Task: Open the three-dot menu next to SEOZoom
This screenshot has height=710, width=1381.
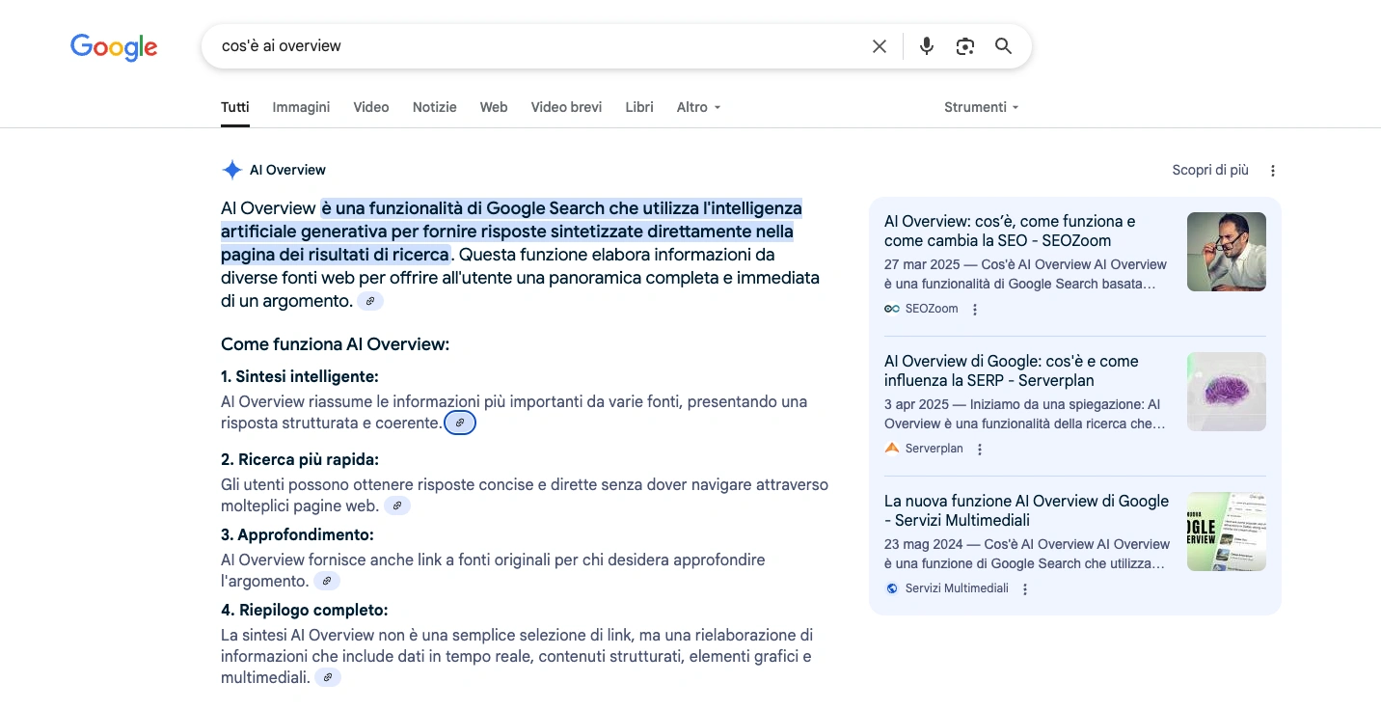Action: (974, 309)
